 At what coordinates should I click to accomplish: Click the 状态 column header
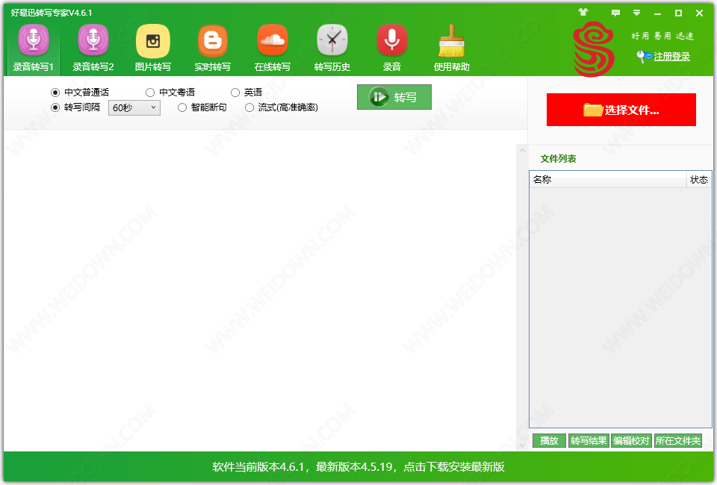click(699, 180)
